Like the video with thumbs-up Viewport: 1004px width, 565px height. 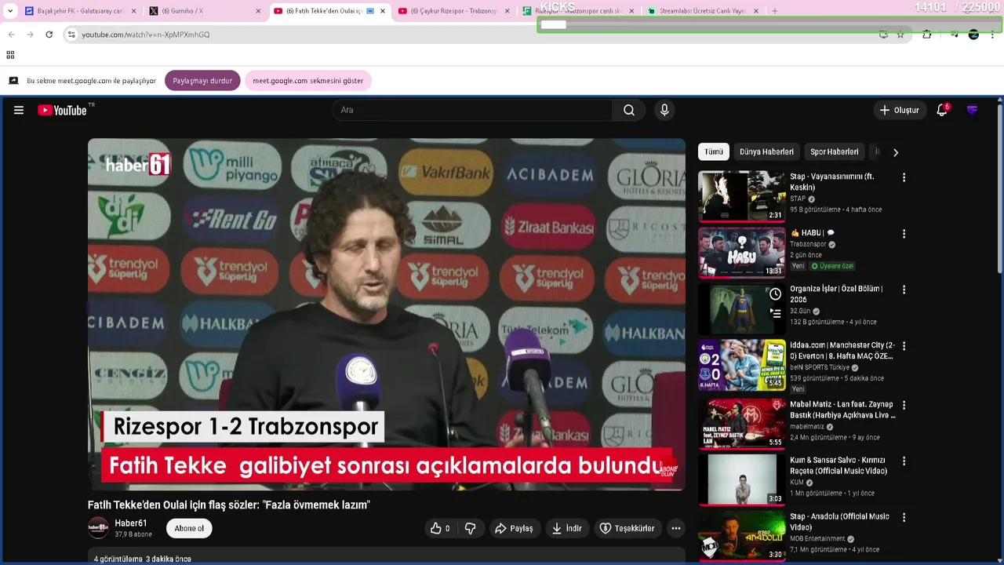[x=440, y=529]
